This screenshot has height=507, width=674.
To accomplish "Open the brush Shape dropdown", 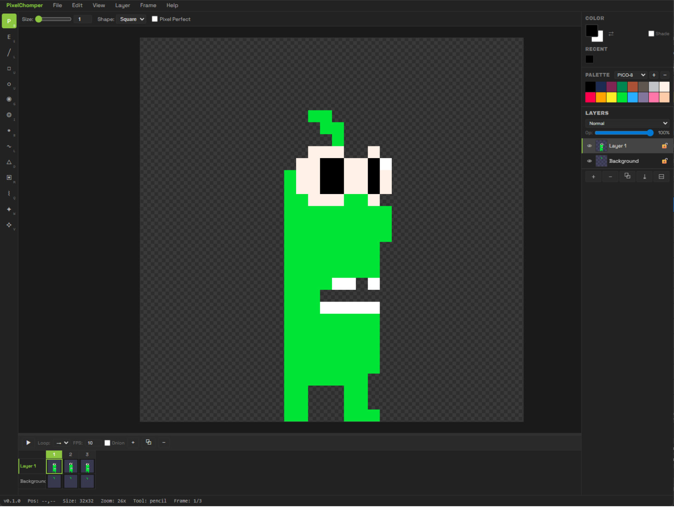I will coord(131,19).
